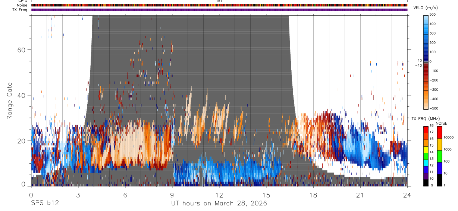
Task: Click the 'UT hours on March 28, 2026' axis title
Action: click(x=219, y=204)
